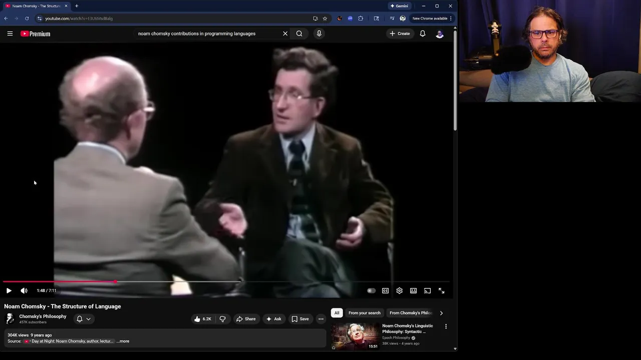The image size is (641, 360).
Task: Open options menu for the recommended video
Action: click(446, 326)
